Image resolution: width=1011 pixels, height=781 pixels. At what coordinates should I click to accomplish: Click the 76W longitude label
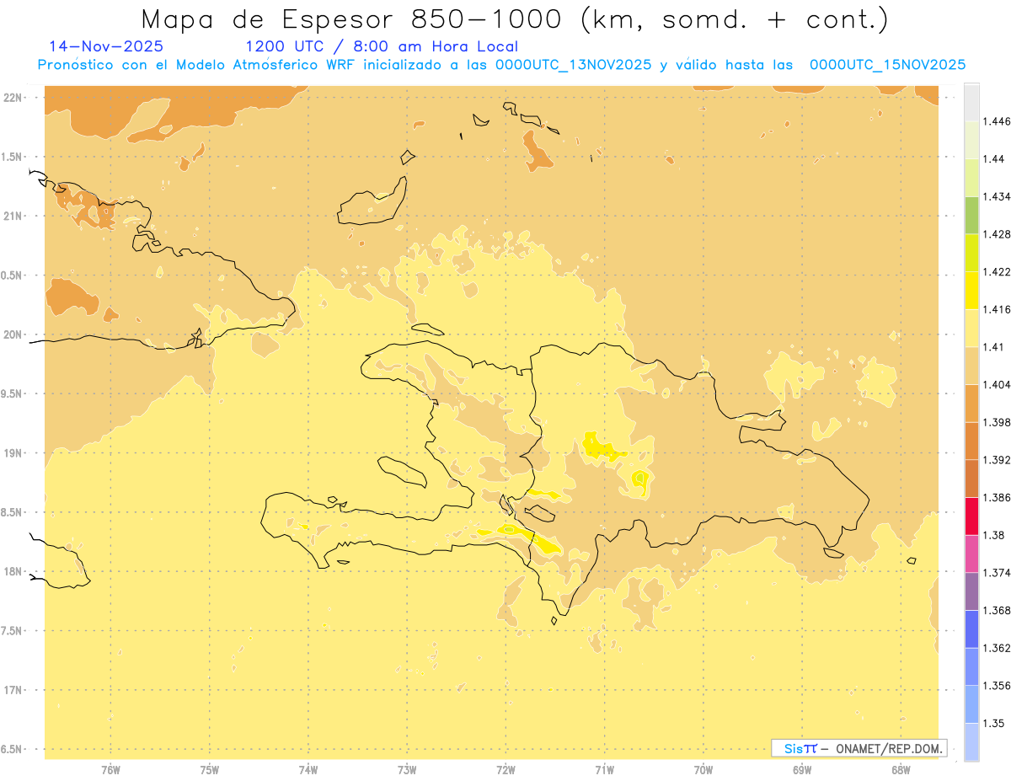[x=110, y=770]
